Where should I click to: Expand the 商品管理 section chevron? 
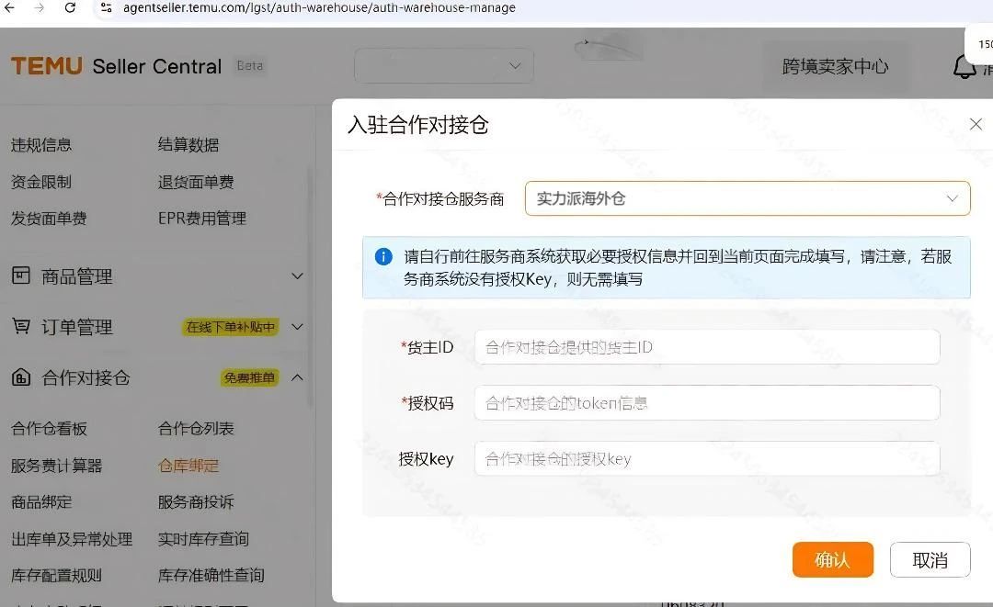tap(297, 276)
